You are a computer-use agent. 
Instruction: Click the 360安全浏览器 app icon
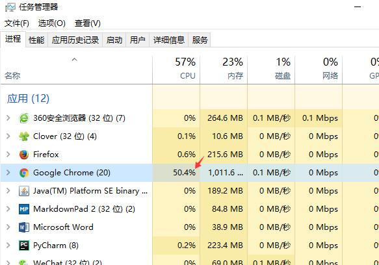[24, 118]
